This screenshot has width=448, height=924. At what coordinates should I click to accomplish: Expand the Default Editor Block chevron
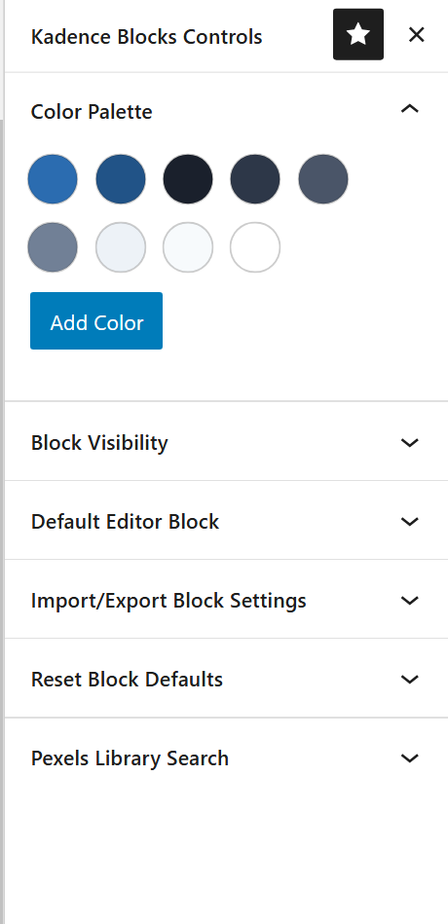pos(409,522)
